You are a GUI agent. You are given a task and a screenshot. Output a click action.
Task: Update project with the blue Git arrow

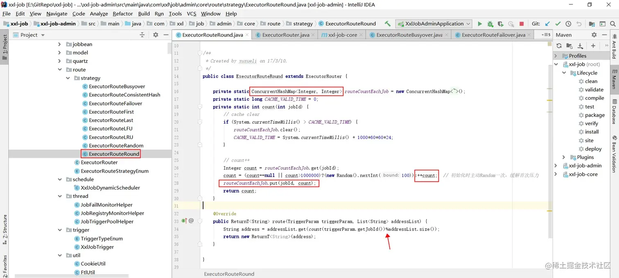point(547,24)
